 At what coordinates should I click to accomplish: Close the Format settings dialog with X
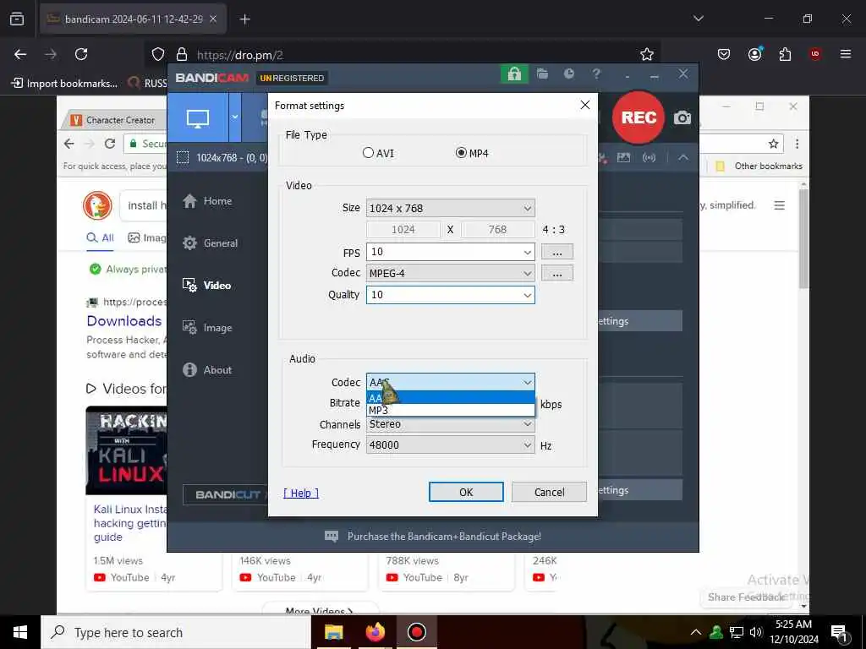click(585, 105)
